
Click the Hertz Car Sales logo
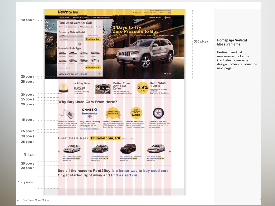pyautogui.click(x=68, y=12)
